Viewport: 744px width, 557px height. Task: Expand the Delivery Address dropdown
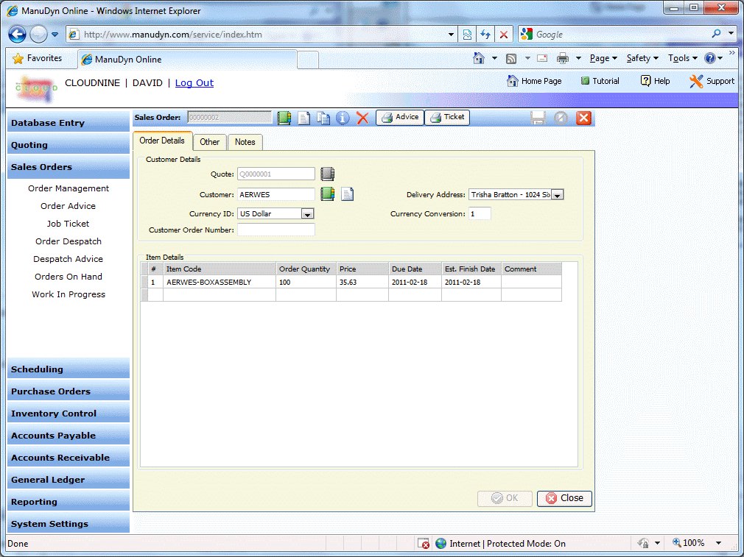coord(557,195)
